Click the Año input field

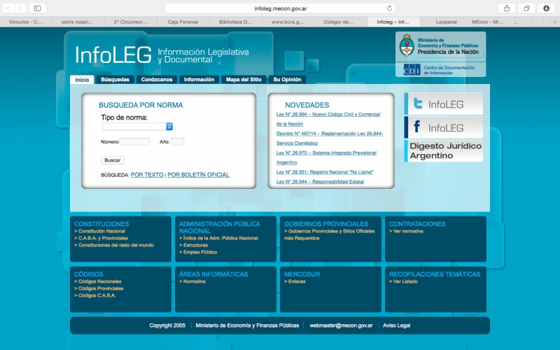pos(177,142)
